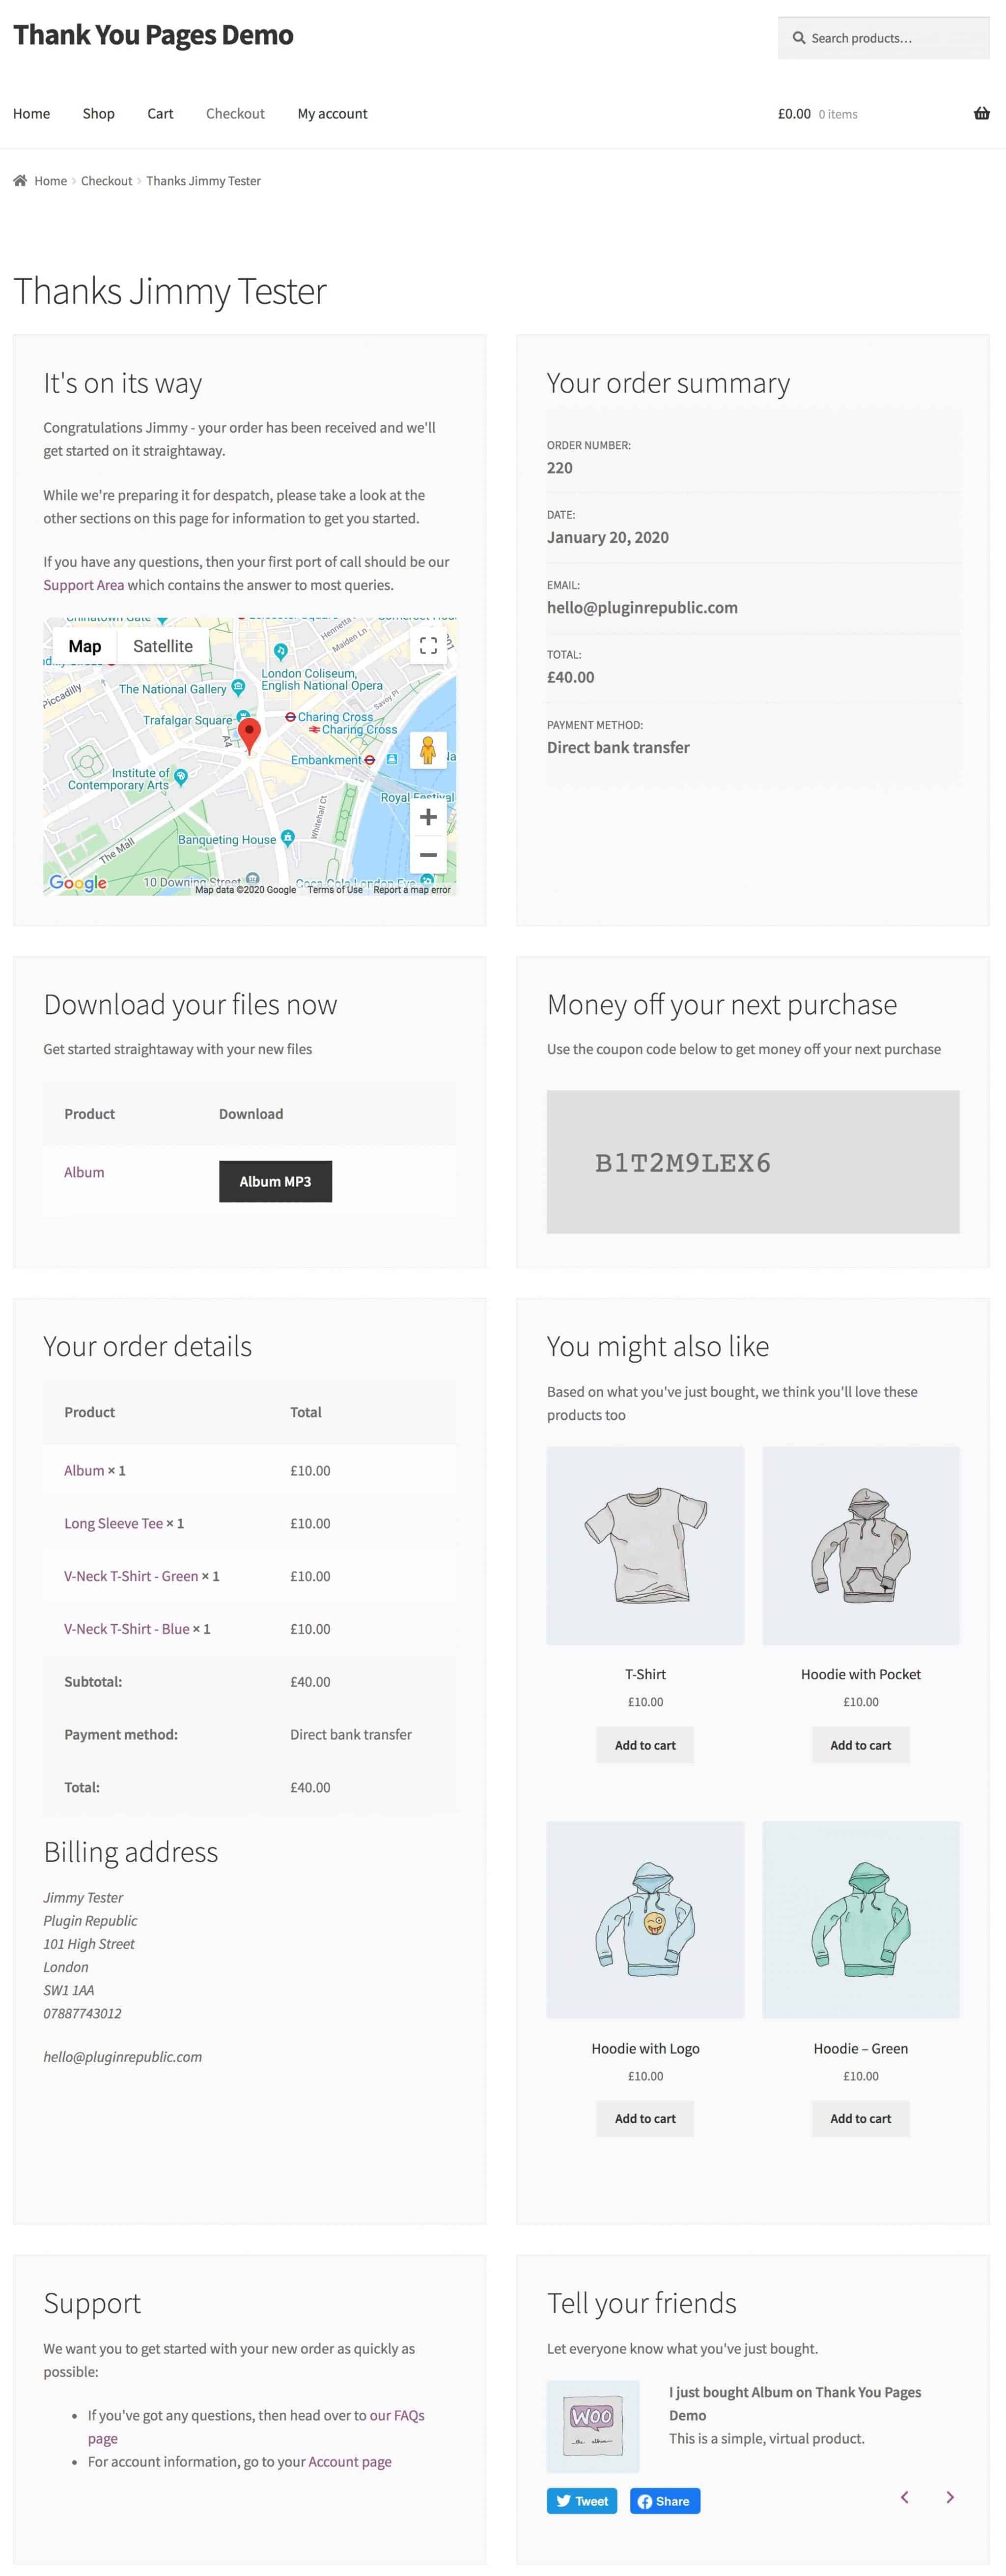Go to My account from the navigation
Viewport: 1006px width, 2576px height.
coord(332,113)
